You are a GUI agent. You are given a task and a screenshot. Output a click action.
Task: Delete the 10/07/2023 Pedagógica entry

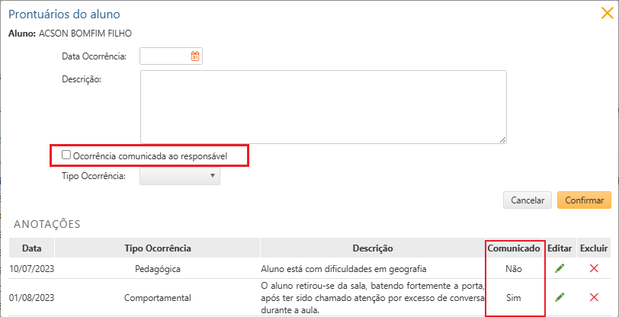click(594, 268)
